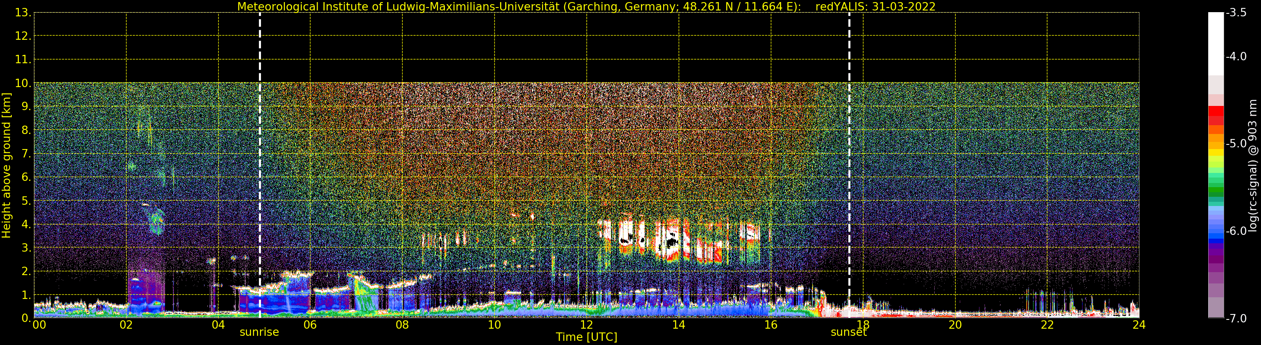Screen dimensions: 1261x345
Task: Click height axis tick '2.'
Action: pos(26,271)
